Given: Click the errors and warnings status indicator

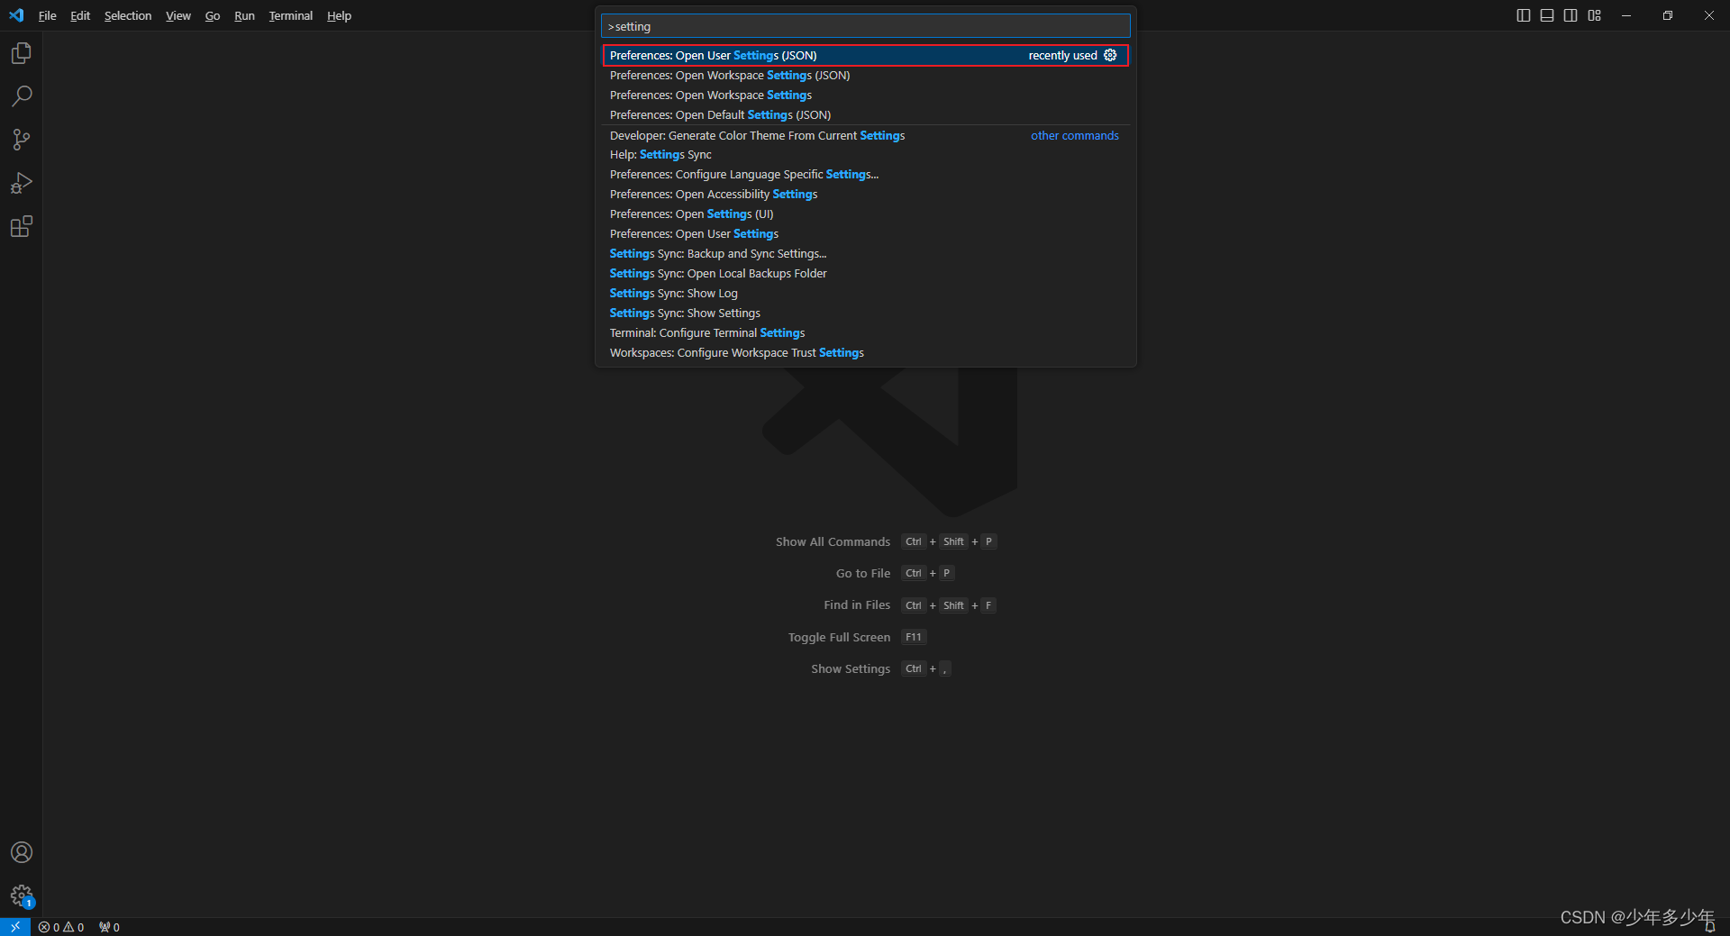Looking at the screenshot, I should 61,926.
